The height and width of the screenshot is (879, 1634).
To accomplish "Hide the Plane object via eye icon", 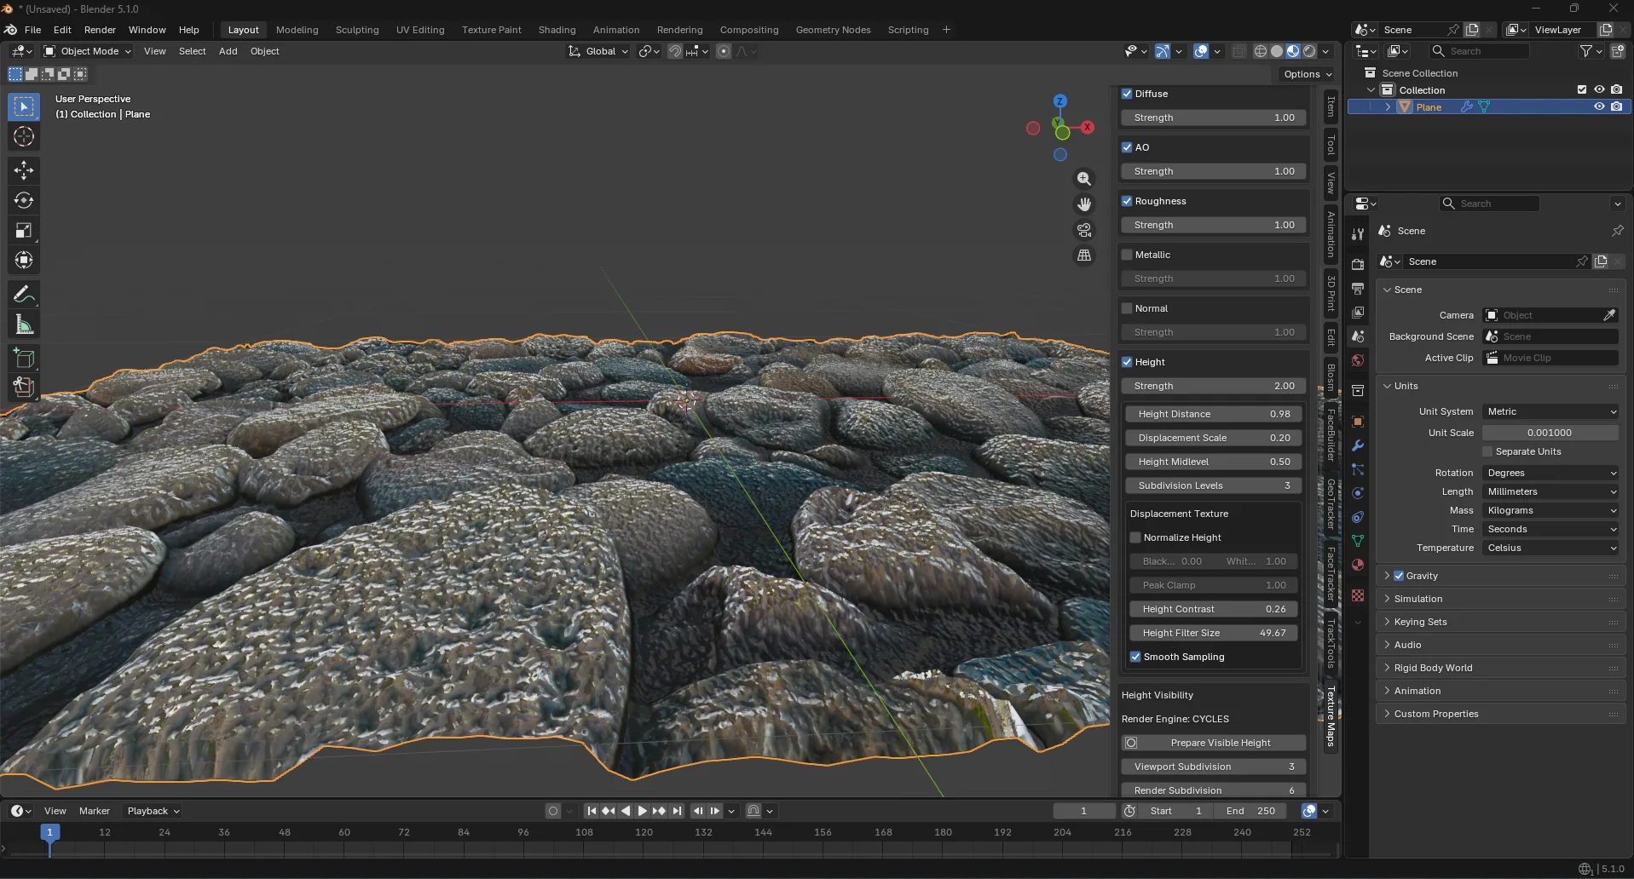I will pyautogui.click(x=1599, y=106).
